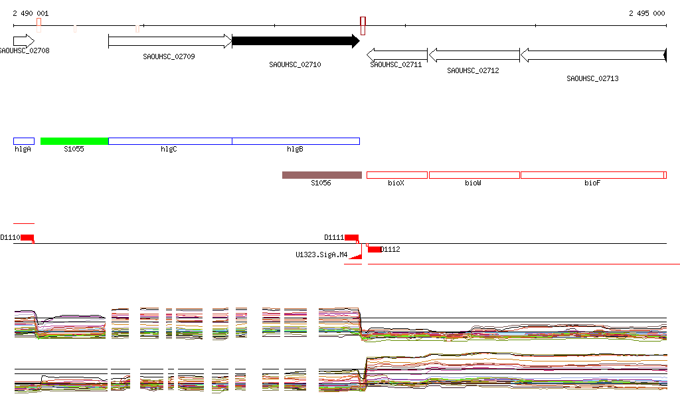Select the SAOUHSC_02711 reverse gene arrow

pos(397,55)
